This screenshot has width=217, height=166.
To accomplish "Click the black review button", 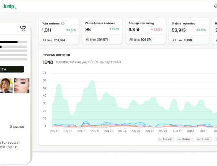I will point(12,69).
